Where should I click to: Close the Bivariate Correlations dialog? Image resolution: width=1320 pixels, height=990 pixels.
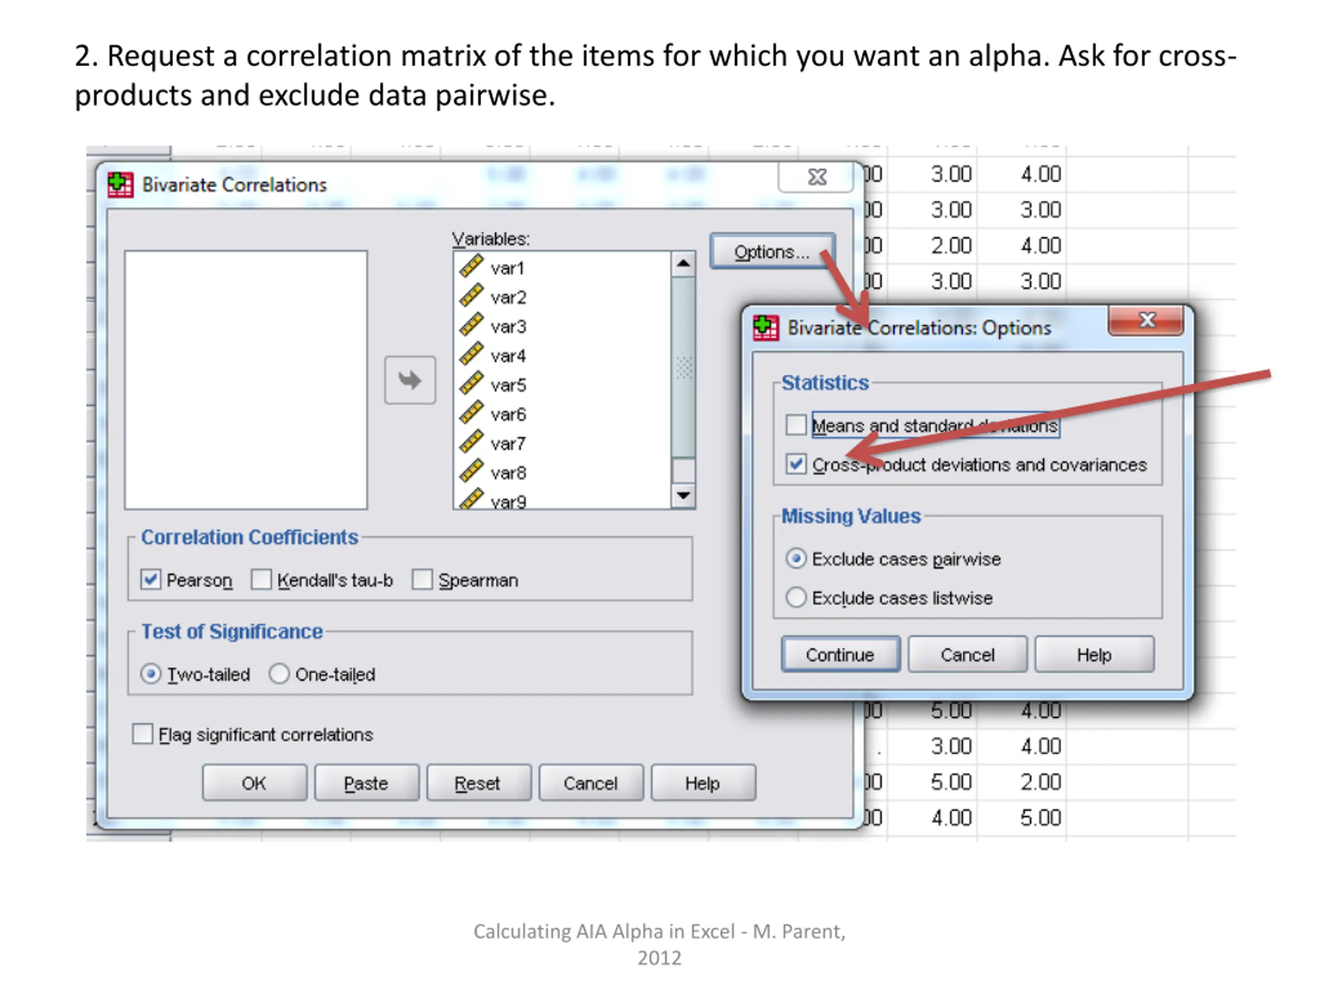click(x=816, y=177)
